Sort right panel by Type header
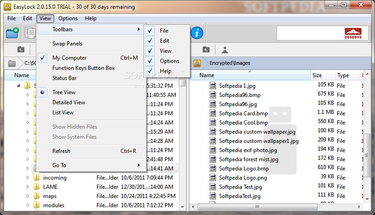 tap(347, 75)
